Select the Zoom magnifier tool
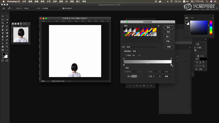This screenshot has height=123, width=219. coord(7,47)
